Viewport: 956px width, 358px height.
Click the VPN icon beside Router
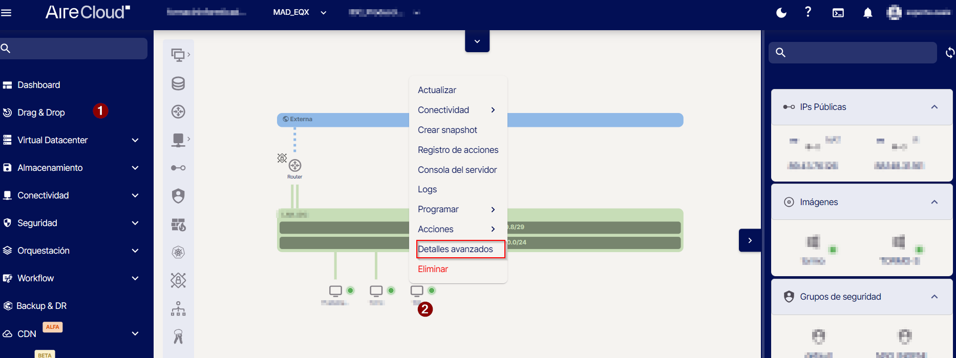point(282,158)
